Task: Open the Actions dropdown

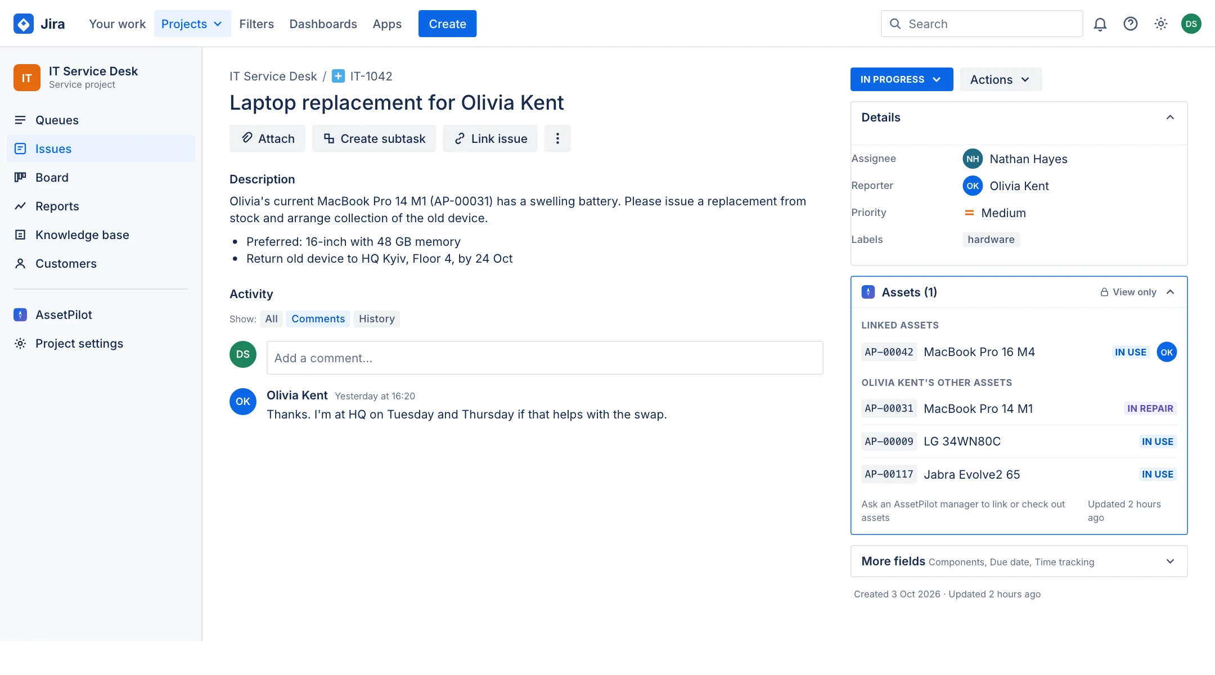Action: coord(1001,79)
